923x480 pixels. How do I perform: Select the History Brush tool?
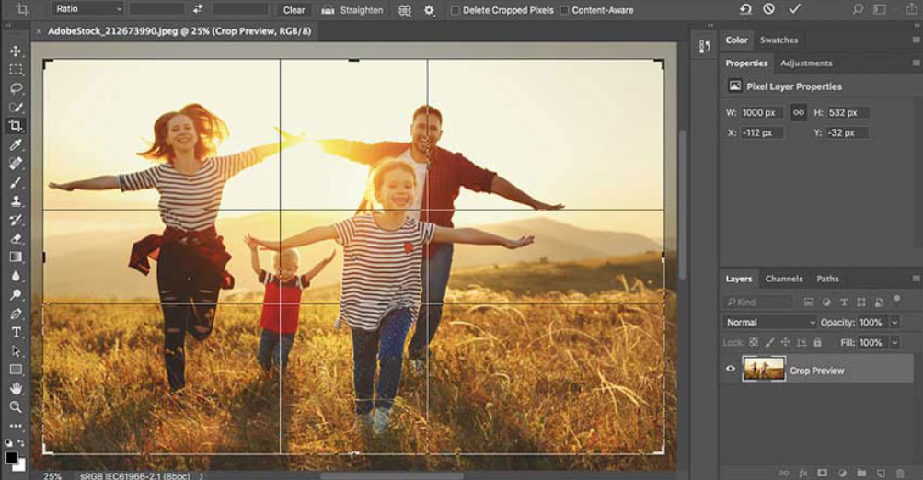click(16, 220)
